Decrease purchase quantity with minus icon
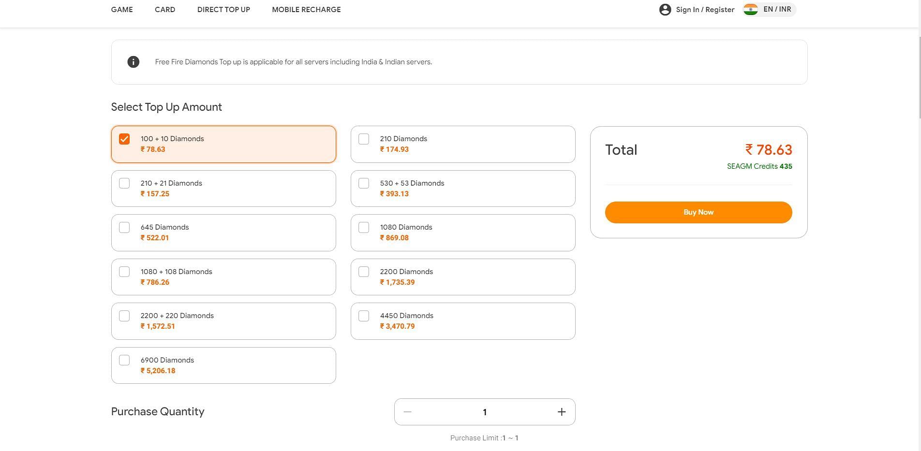 [407, 412]
